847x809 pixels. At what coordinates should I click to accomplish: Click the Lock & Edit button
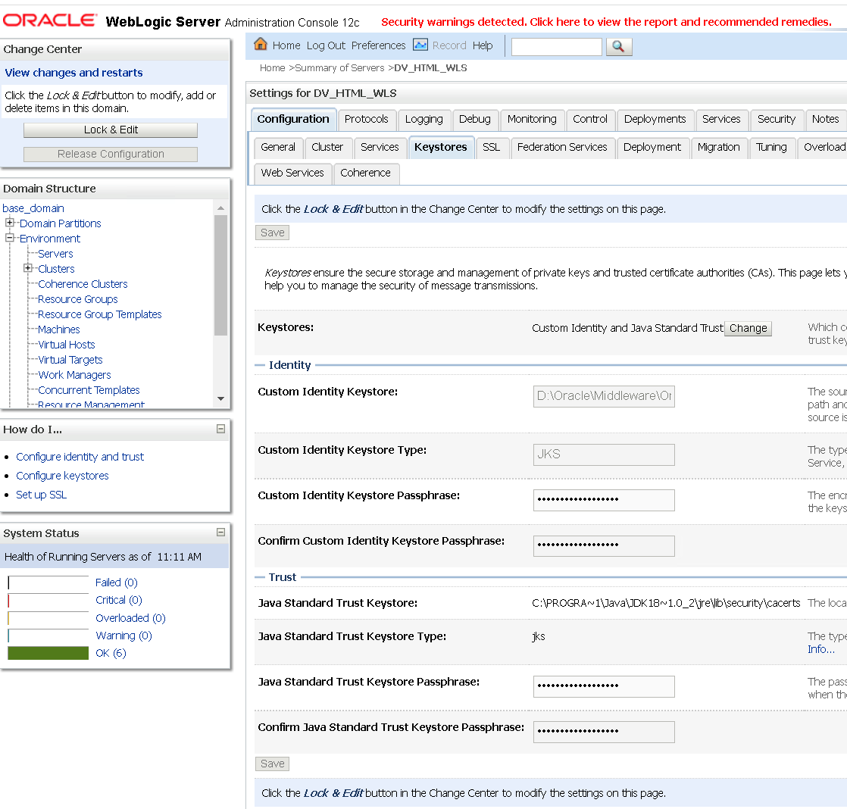111,130
